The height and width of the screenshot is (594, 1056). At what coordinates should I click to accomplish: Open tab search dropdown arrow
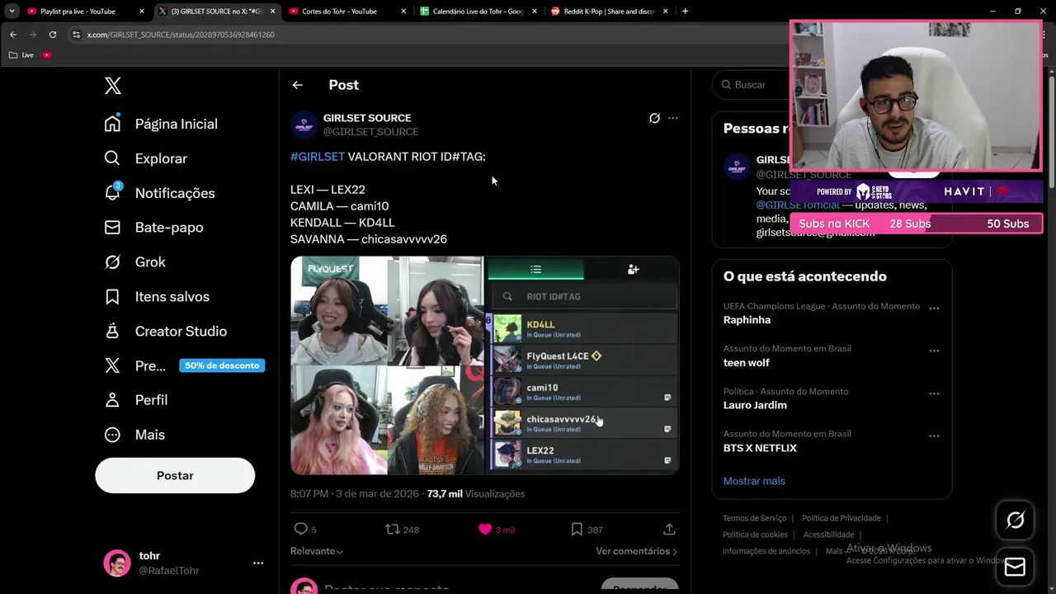[12, 12]
